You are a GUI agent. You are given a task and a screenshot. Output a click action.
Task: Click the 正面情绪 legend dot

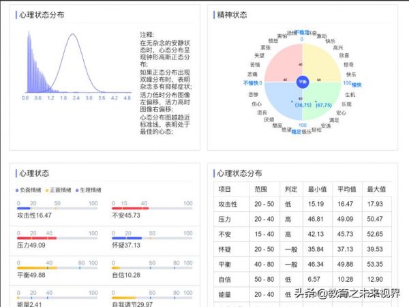(47, 190)
